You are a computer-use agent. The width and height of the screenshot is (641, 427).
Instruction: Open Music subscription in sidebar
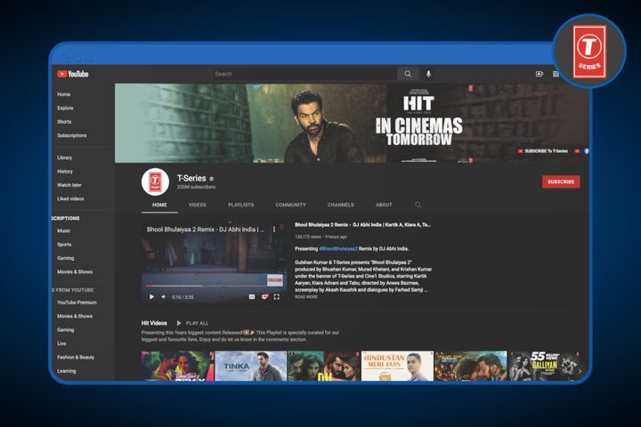tap(64, 231)
